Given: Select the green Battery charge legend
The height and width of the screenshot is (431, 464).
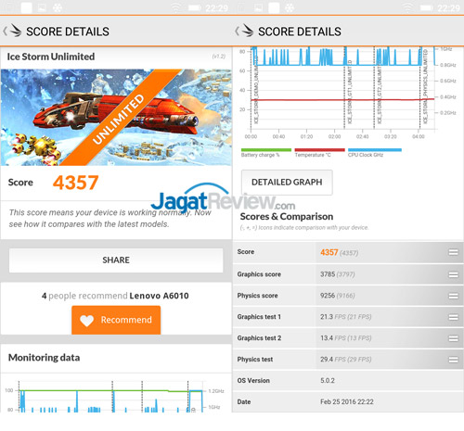Looking at the screenshot, I should pyautogui.click(x=266, y=150).
